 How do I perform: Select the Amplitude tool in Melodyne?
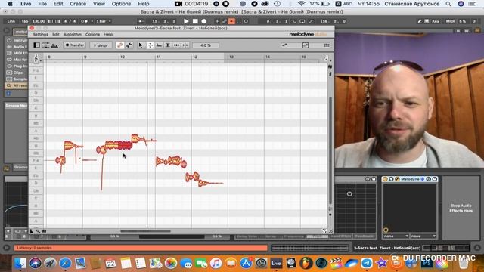168,45
